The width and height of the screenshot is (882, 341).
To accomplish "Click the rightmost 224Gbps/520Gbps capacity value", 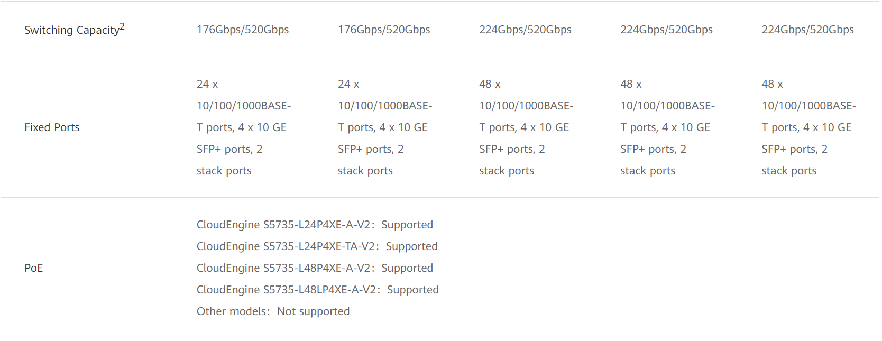I will (x=807, y=30).
